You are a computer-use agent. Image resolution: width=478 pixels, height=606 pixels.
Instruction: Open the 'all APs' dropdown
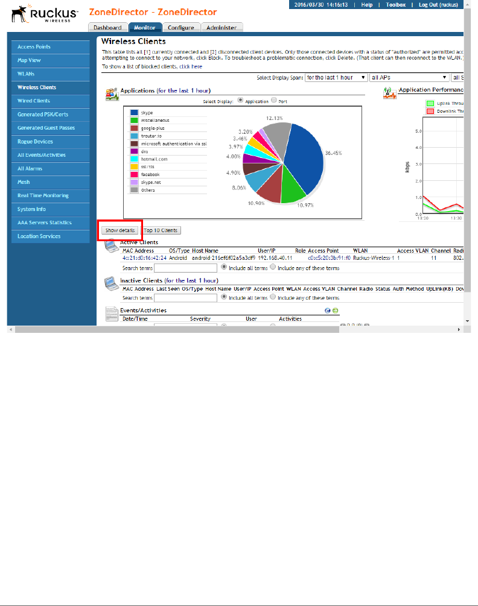pos(409,77)
